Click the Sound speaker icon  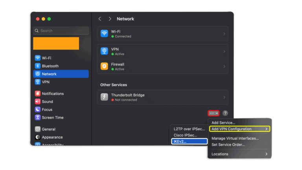[x=38, y=102]
